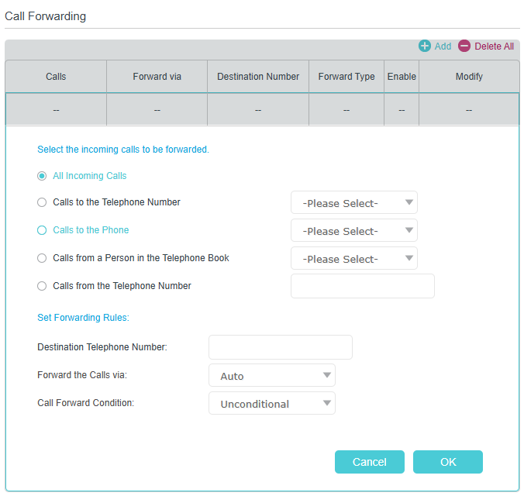Image resolution: width=524 pixels, height=503 pixels.
Task: Click the red minus Delete All icon
Action: coord(464,46)
